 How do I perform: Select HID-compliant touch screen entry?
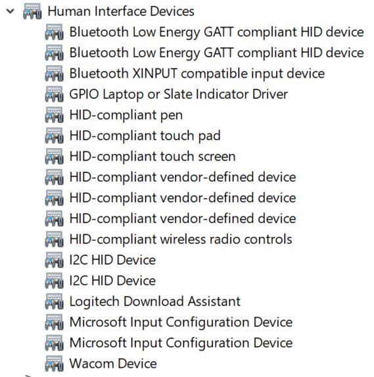point(152,157)
